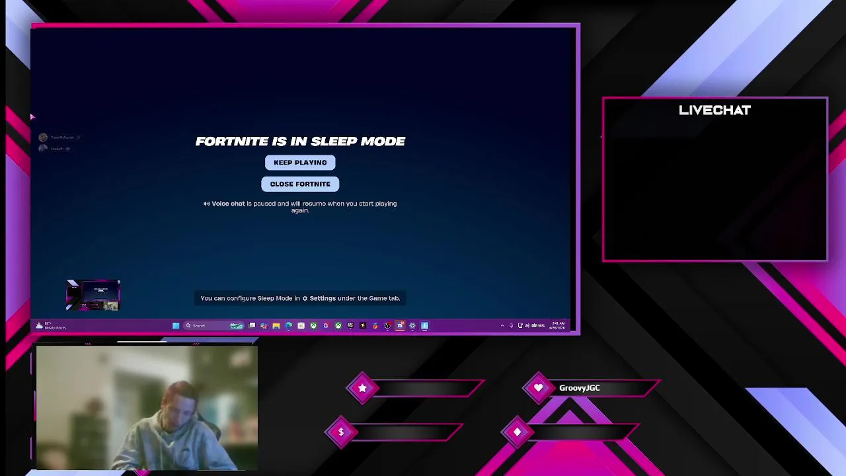Click the heart badge beside GroovyJGC
This screenshot has height=476, width=846.
tap(539, 388)
